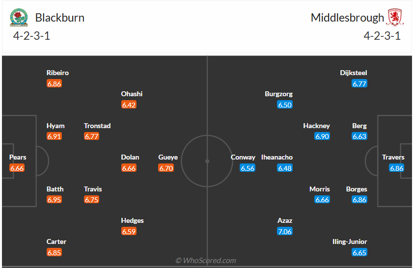Click Conway's 6.56 rating badge
Image resolution: width=413 pixels, height=268 pixels.
coord(248,168)
